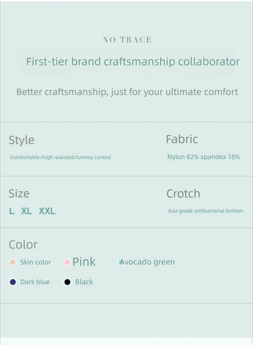
Task: Click the Skin color label text
Action: click(x=35, y=262)
